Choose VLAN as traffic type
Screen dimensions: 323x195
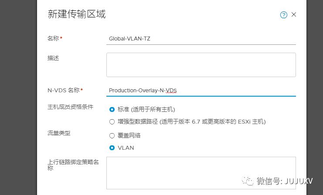(112, 148)
